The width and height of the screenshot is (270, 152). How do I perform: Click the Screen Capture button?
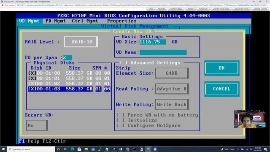tap(176, 9)
